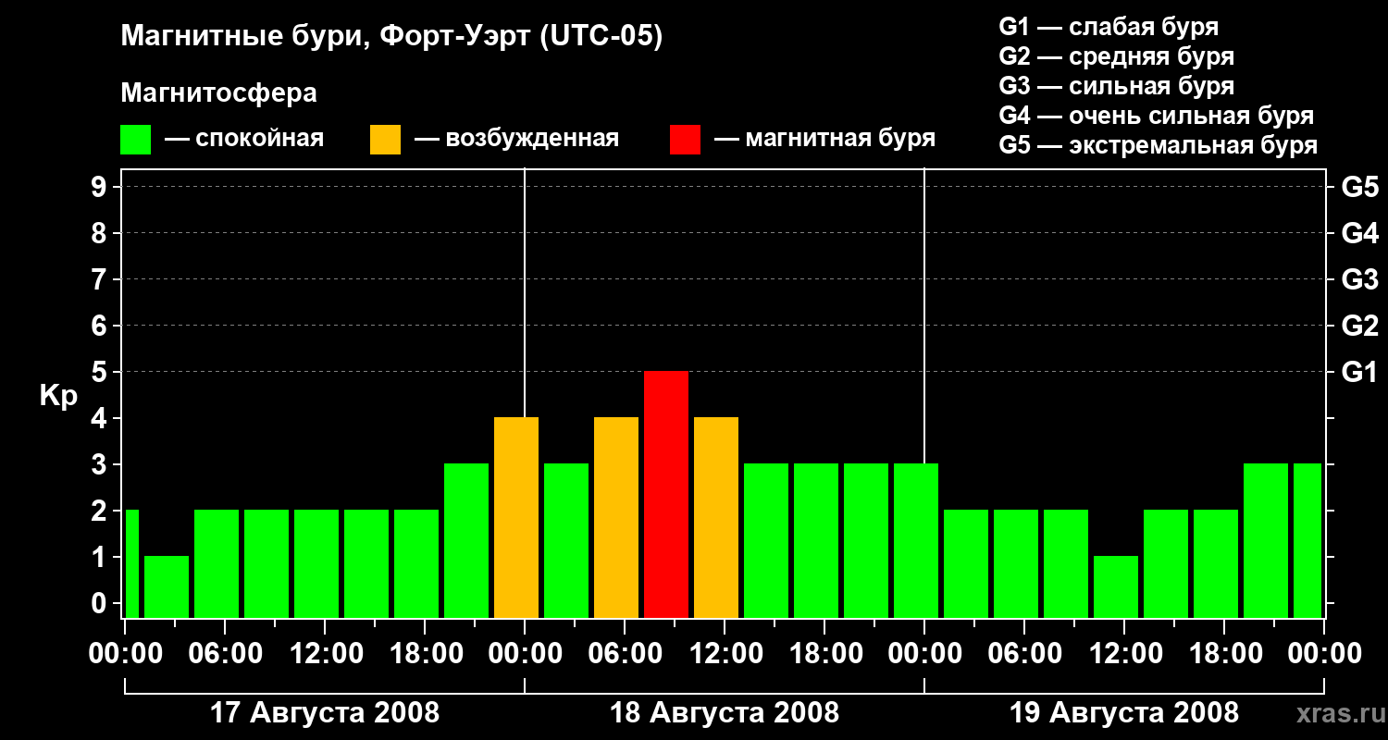Click the 'G1' label on the right axis
This screenshot has height=740, width=1388.
[x=1359, y=372]
